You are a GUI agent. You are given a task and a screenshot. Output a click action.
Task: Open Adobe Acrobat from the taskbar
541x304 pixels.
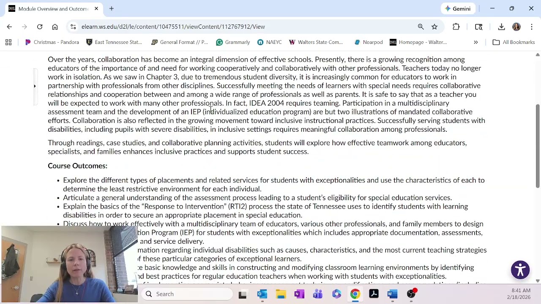tap(374, 294)
